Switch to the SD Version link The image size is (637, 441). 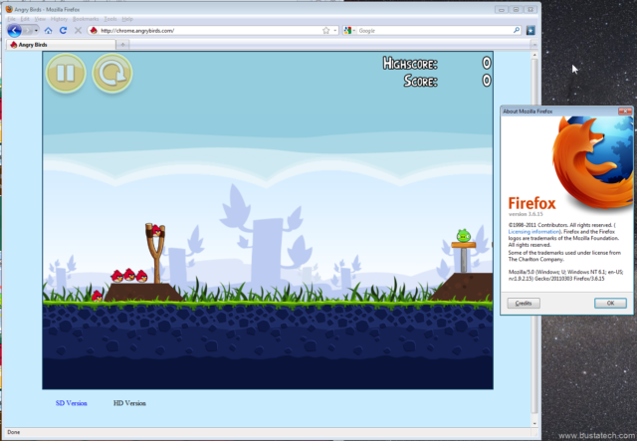coord(71,403)
